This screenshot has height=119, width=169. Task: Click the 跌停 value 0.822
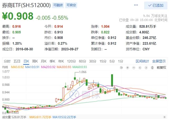coord(105,32)
